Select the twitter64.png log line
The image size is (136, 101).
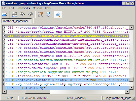[67, 64]
